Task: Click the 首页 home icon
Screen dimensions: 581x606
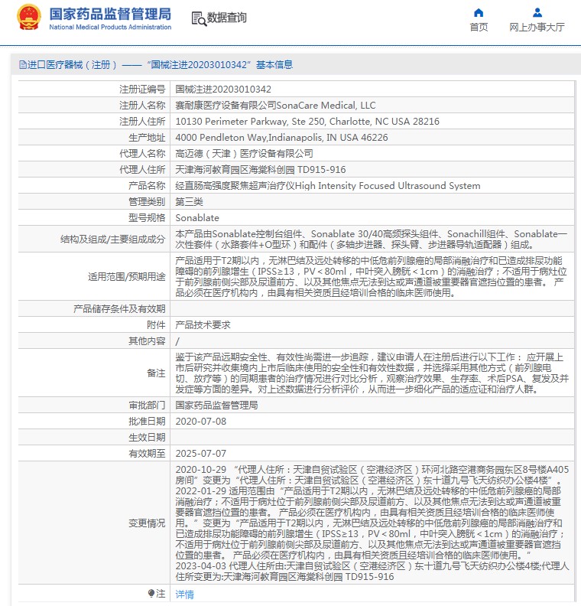Action: [479, 13]
